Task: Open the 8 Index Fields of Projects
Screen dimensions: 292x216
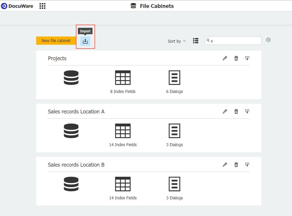Action: 123,91
